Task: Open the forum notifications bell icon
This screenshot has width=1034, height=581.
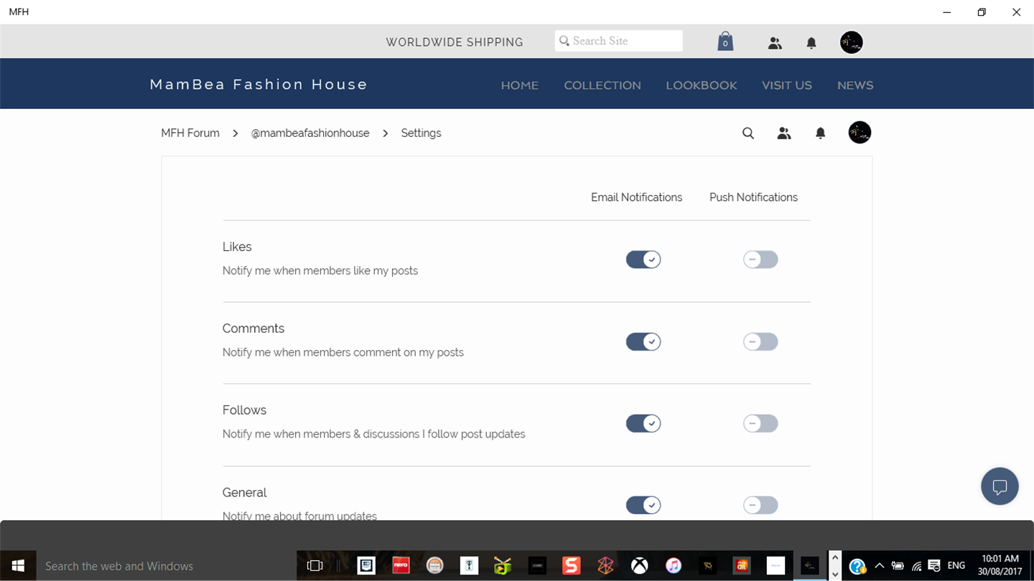Action: (821, 133)
